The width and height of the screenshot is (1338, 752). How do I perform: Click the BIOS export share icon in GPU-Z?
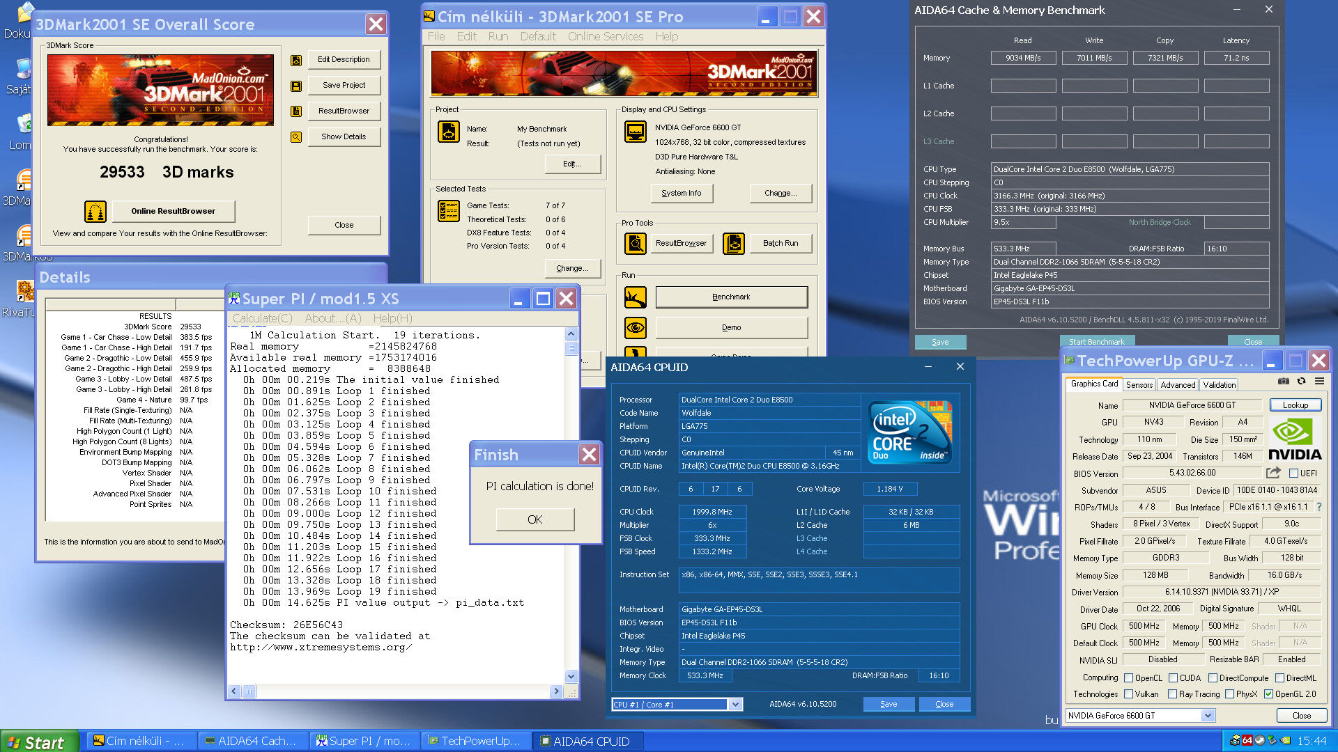pos(1272,473)
